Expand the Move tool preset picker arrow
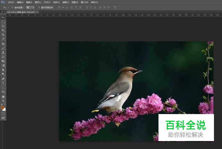 [8, 7]
